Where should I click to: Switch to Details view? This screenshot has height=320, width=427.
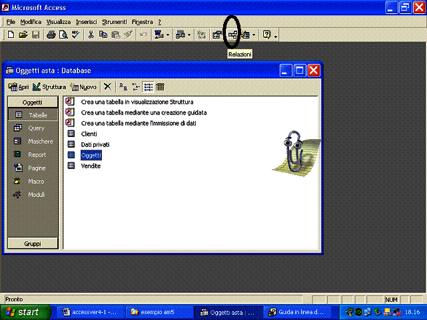160,87
